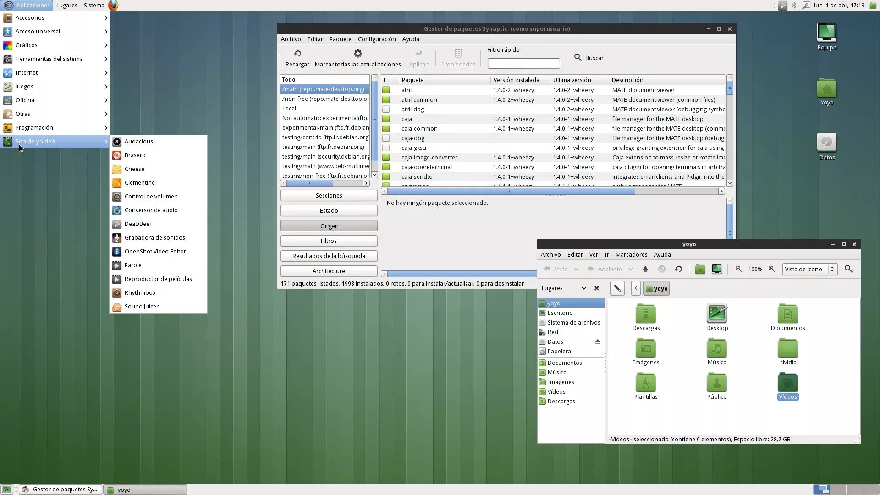Click the reload icon in file manager toolbar
Screen dimensions: 880x495
click(678, 269)
